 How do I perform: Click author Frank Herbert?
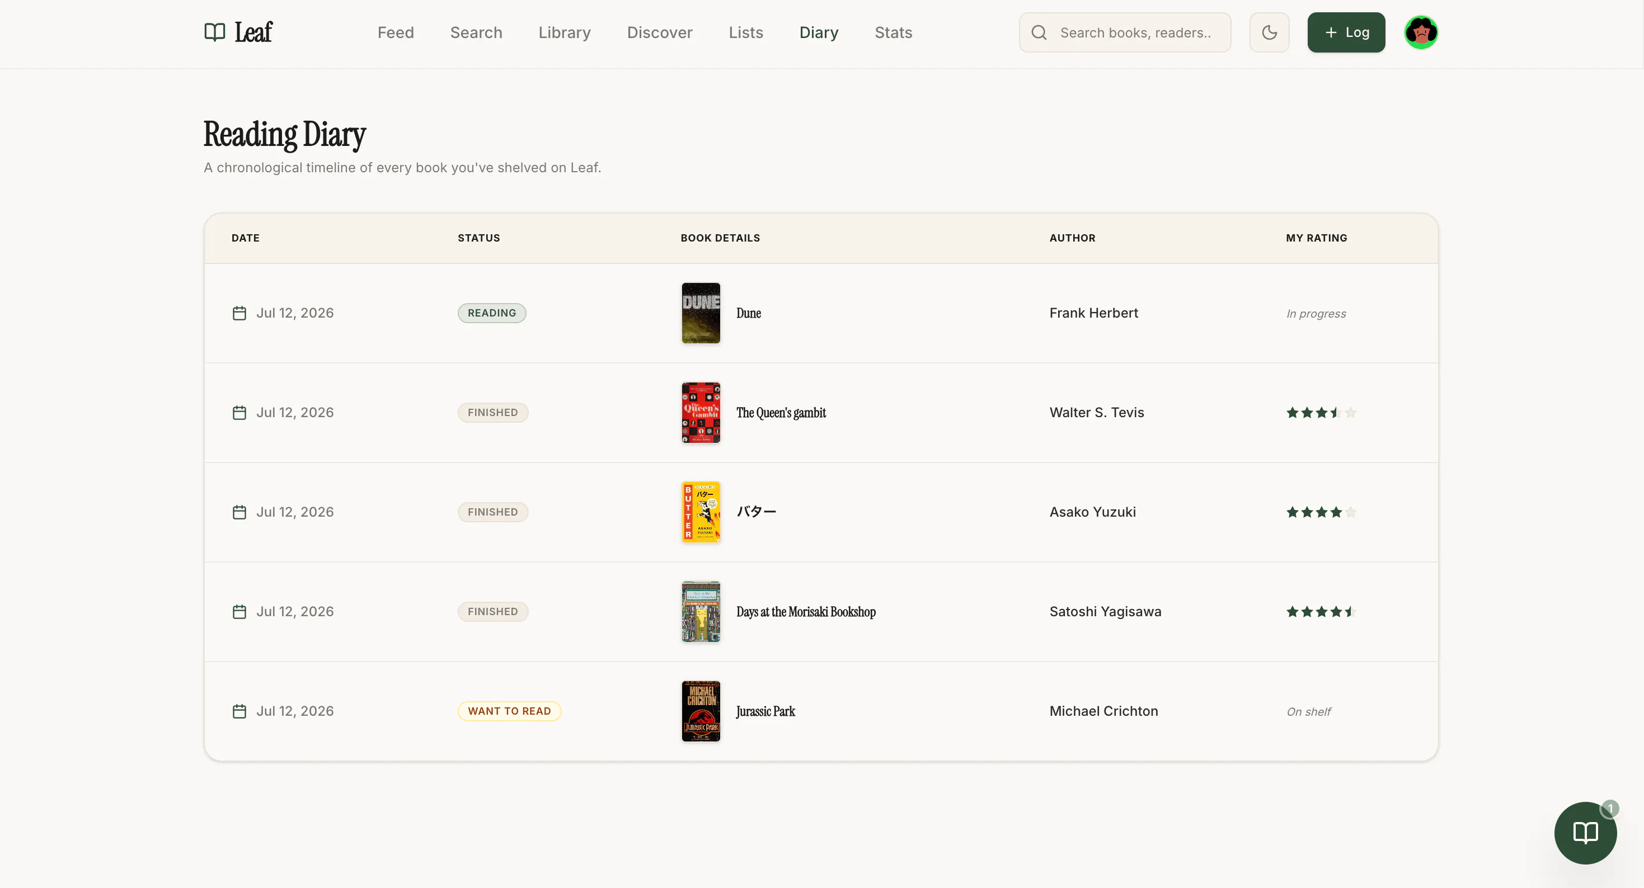[x=1093, y=313]
